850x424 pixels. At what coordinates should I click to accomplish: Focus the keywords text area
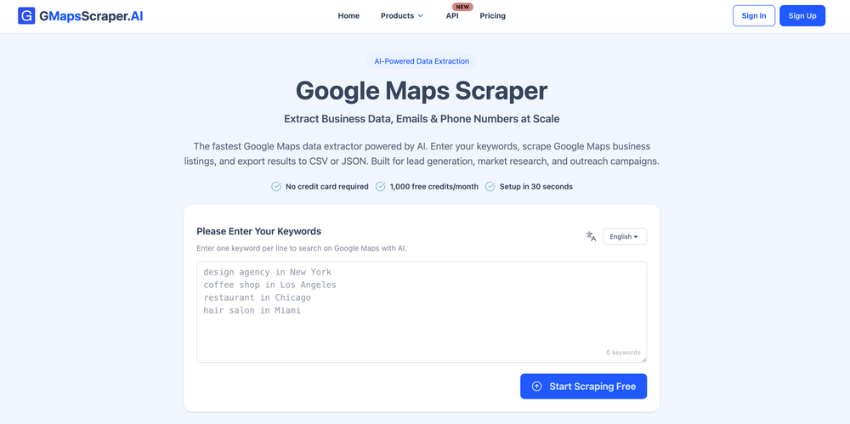pos(422,312)
